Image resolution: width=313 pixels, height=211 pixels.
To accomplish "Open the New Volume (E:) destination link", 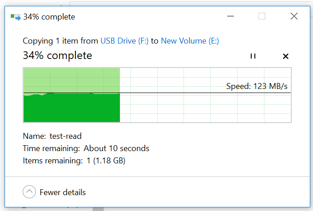I will coord(190,41).
